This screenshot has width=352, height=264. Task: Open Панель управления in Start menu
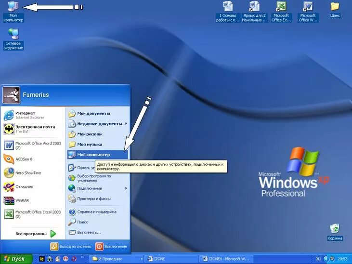[x=81, y=168]
